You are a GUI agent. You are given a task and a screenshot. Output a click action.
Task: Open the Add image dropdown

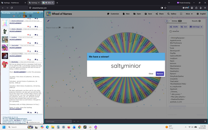(196, 27)
